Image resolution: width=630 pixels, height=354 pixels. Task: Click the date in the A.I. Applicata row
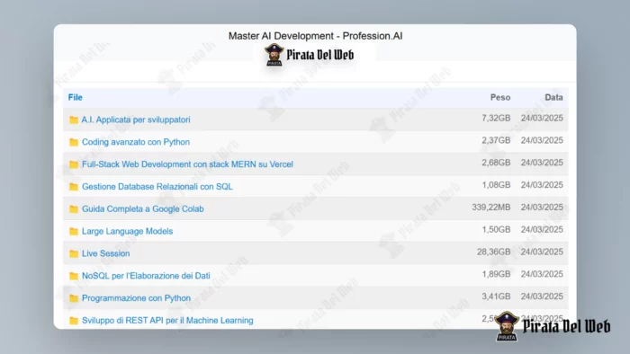coord(542,119)
